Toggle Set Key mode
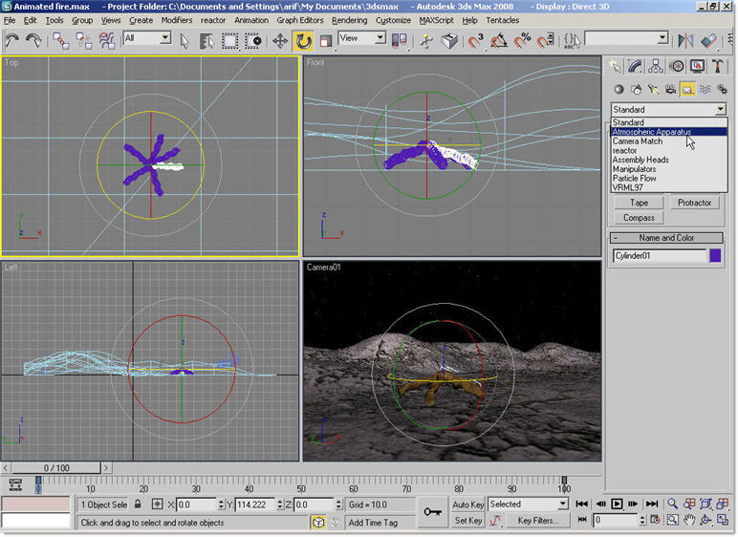Image resolution: width=738 pixels, height=537 pixels. click(468, 521)
